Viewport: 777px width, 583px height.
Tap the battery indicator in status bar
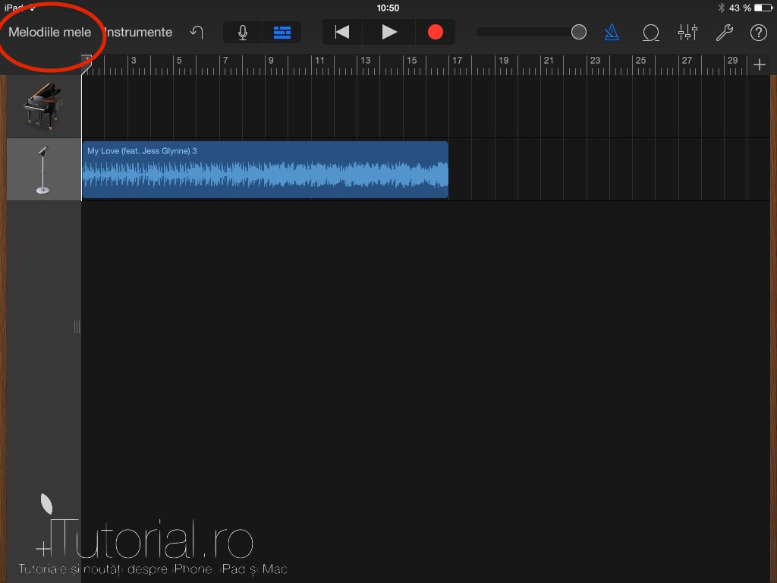(x=763, y=8)
